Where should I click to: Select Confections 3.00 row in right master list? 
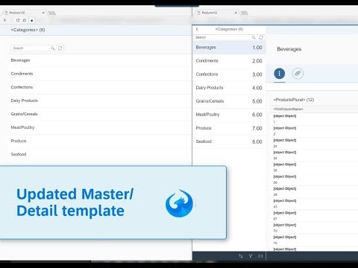point(229,74)
